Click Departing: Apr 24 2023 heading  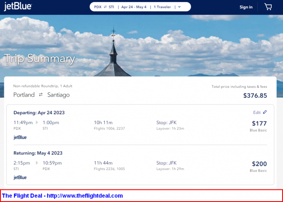pyautogui.click(x=39, y=113)
